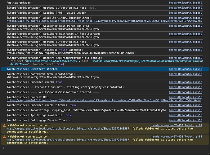Open source link for 'Preconditions met' row
210x155 pixels.
[x=185, y=87]
